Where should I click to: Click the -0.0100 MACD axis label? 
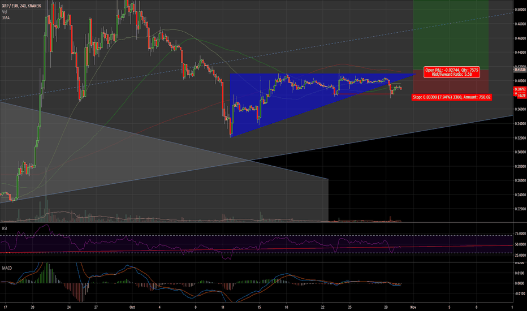[520, 293]
